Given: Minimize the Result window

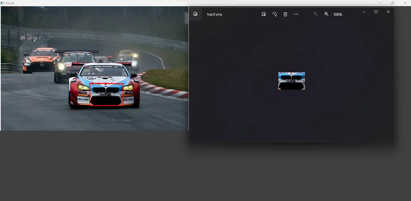Looking at the screenshot, I should coord(380,3).
